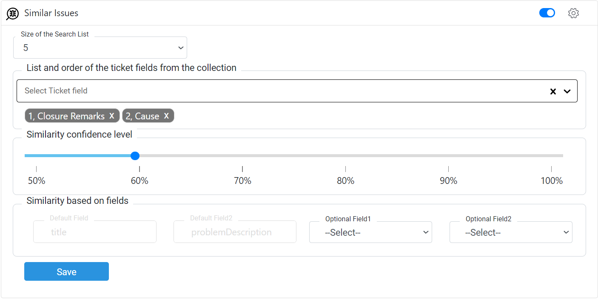598x299 pixels.
Task: Open the Optional Field1 dropdown
Action: tap(370, 232)
